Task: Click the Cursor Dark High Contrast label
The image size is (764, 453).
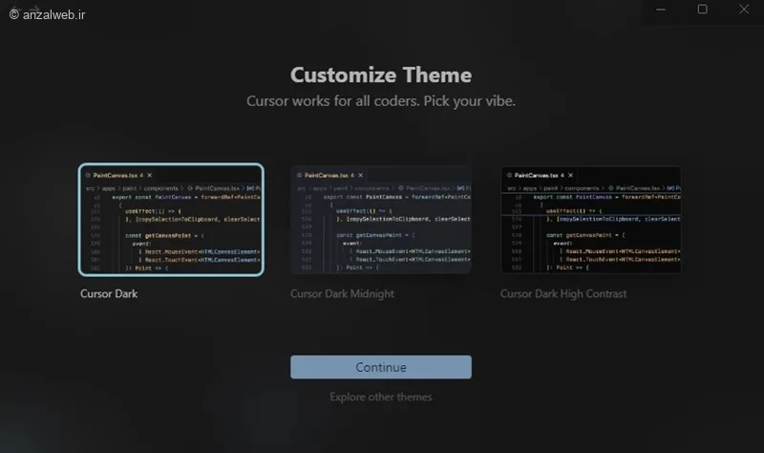Action: (563, 294)
